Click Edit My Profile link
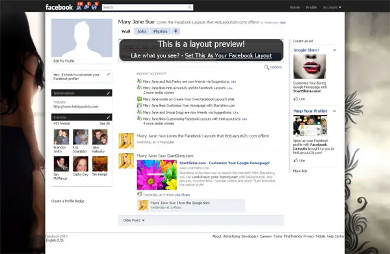Viewport: 390px width, 254px height. tap(64, 61)
